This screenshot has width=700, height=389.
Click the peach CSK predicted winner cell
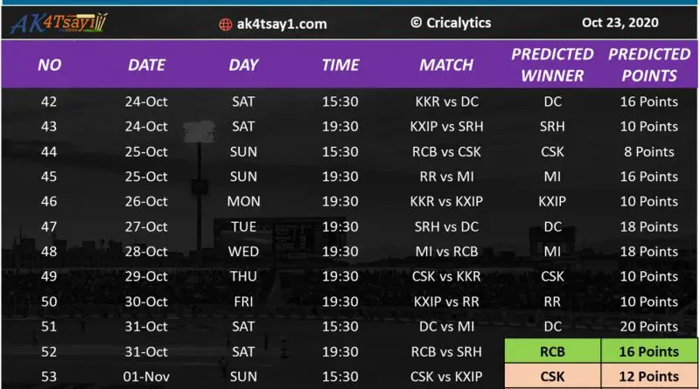[553, 377]
